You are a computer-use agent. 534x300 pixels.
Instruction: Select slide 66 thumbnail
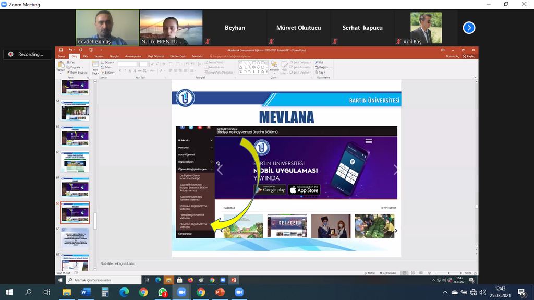click(x=75, y=238)
